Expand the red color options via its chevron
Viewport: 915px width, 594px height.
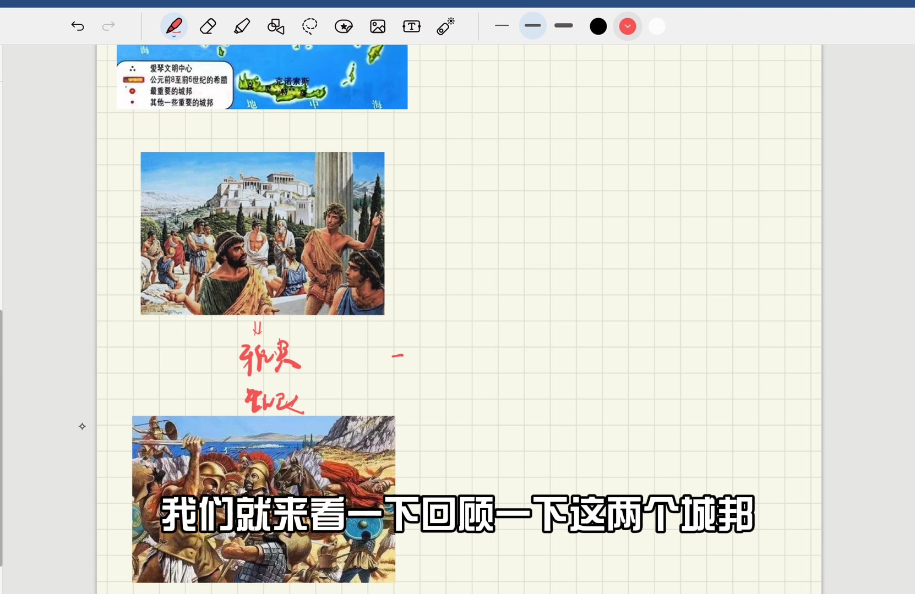pyautogui.click(x=627, y=26)
